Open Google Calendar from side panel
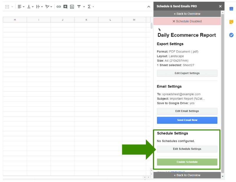 [x=231, y=9]
